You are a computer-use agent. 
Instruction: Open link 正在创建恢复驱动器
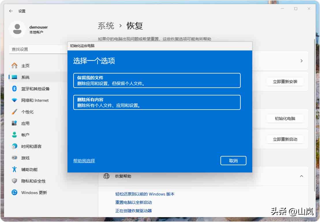click(134, 210)
